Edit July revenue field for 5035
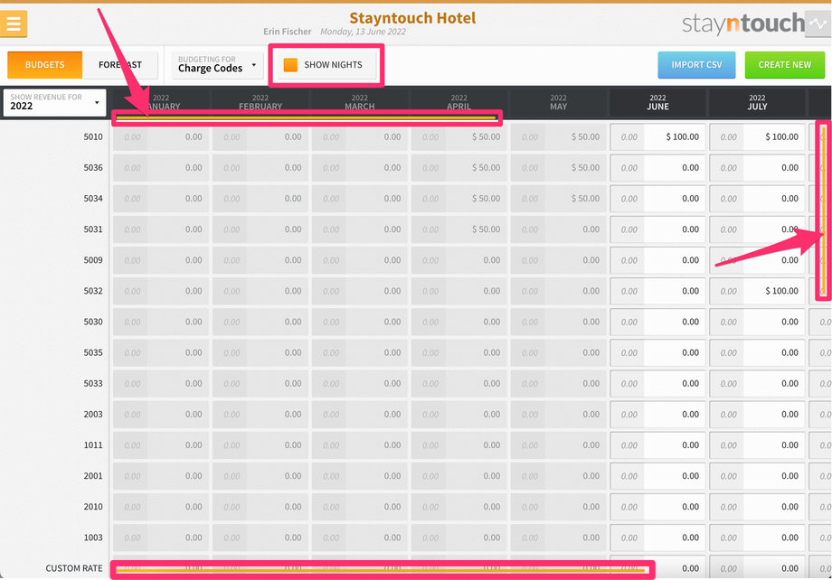The height and width of the screenshot is (580, 832). click(x=774, y=352)
